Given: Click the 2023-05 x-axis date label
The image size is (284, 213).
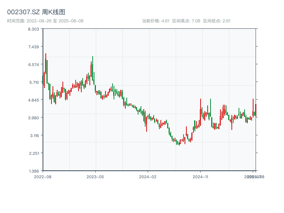Looking at the screenshot, I should point(95,176).
